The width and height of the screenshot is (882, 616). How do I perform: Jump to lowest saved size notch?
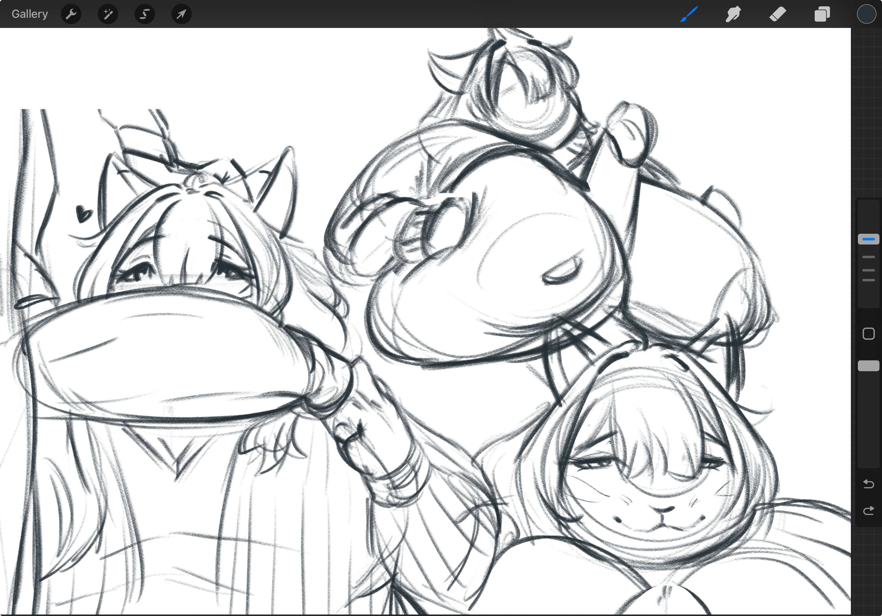click(x=868, y=280)
